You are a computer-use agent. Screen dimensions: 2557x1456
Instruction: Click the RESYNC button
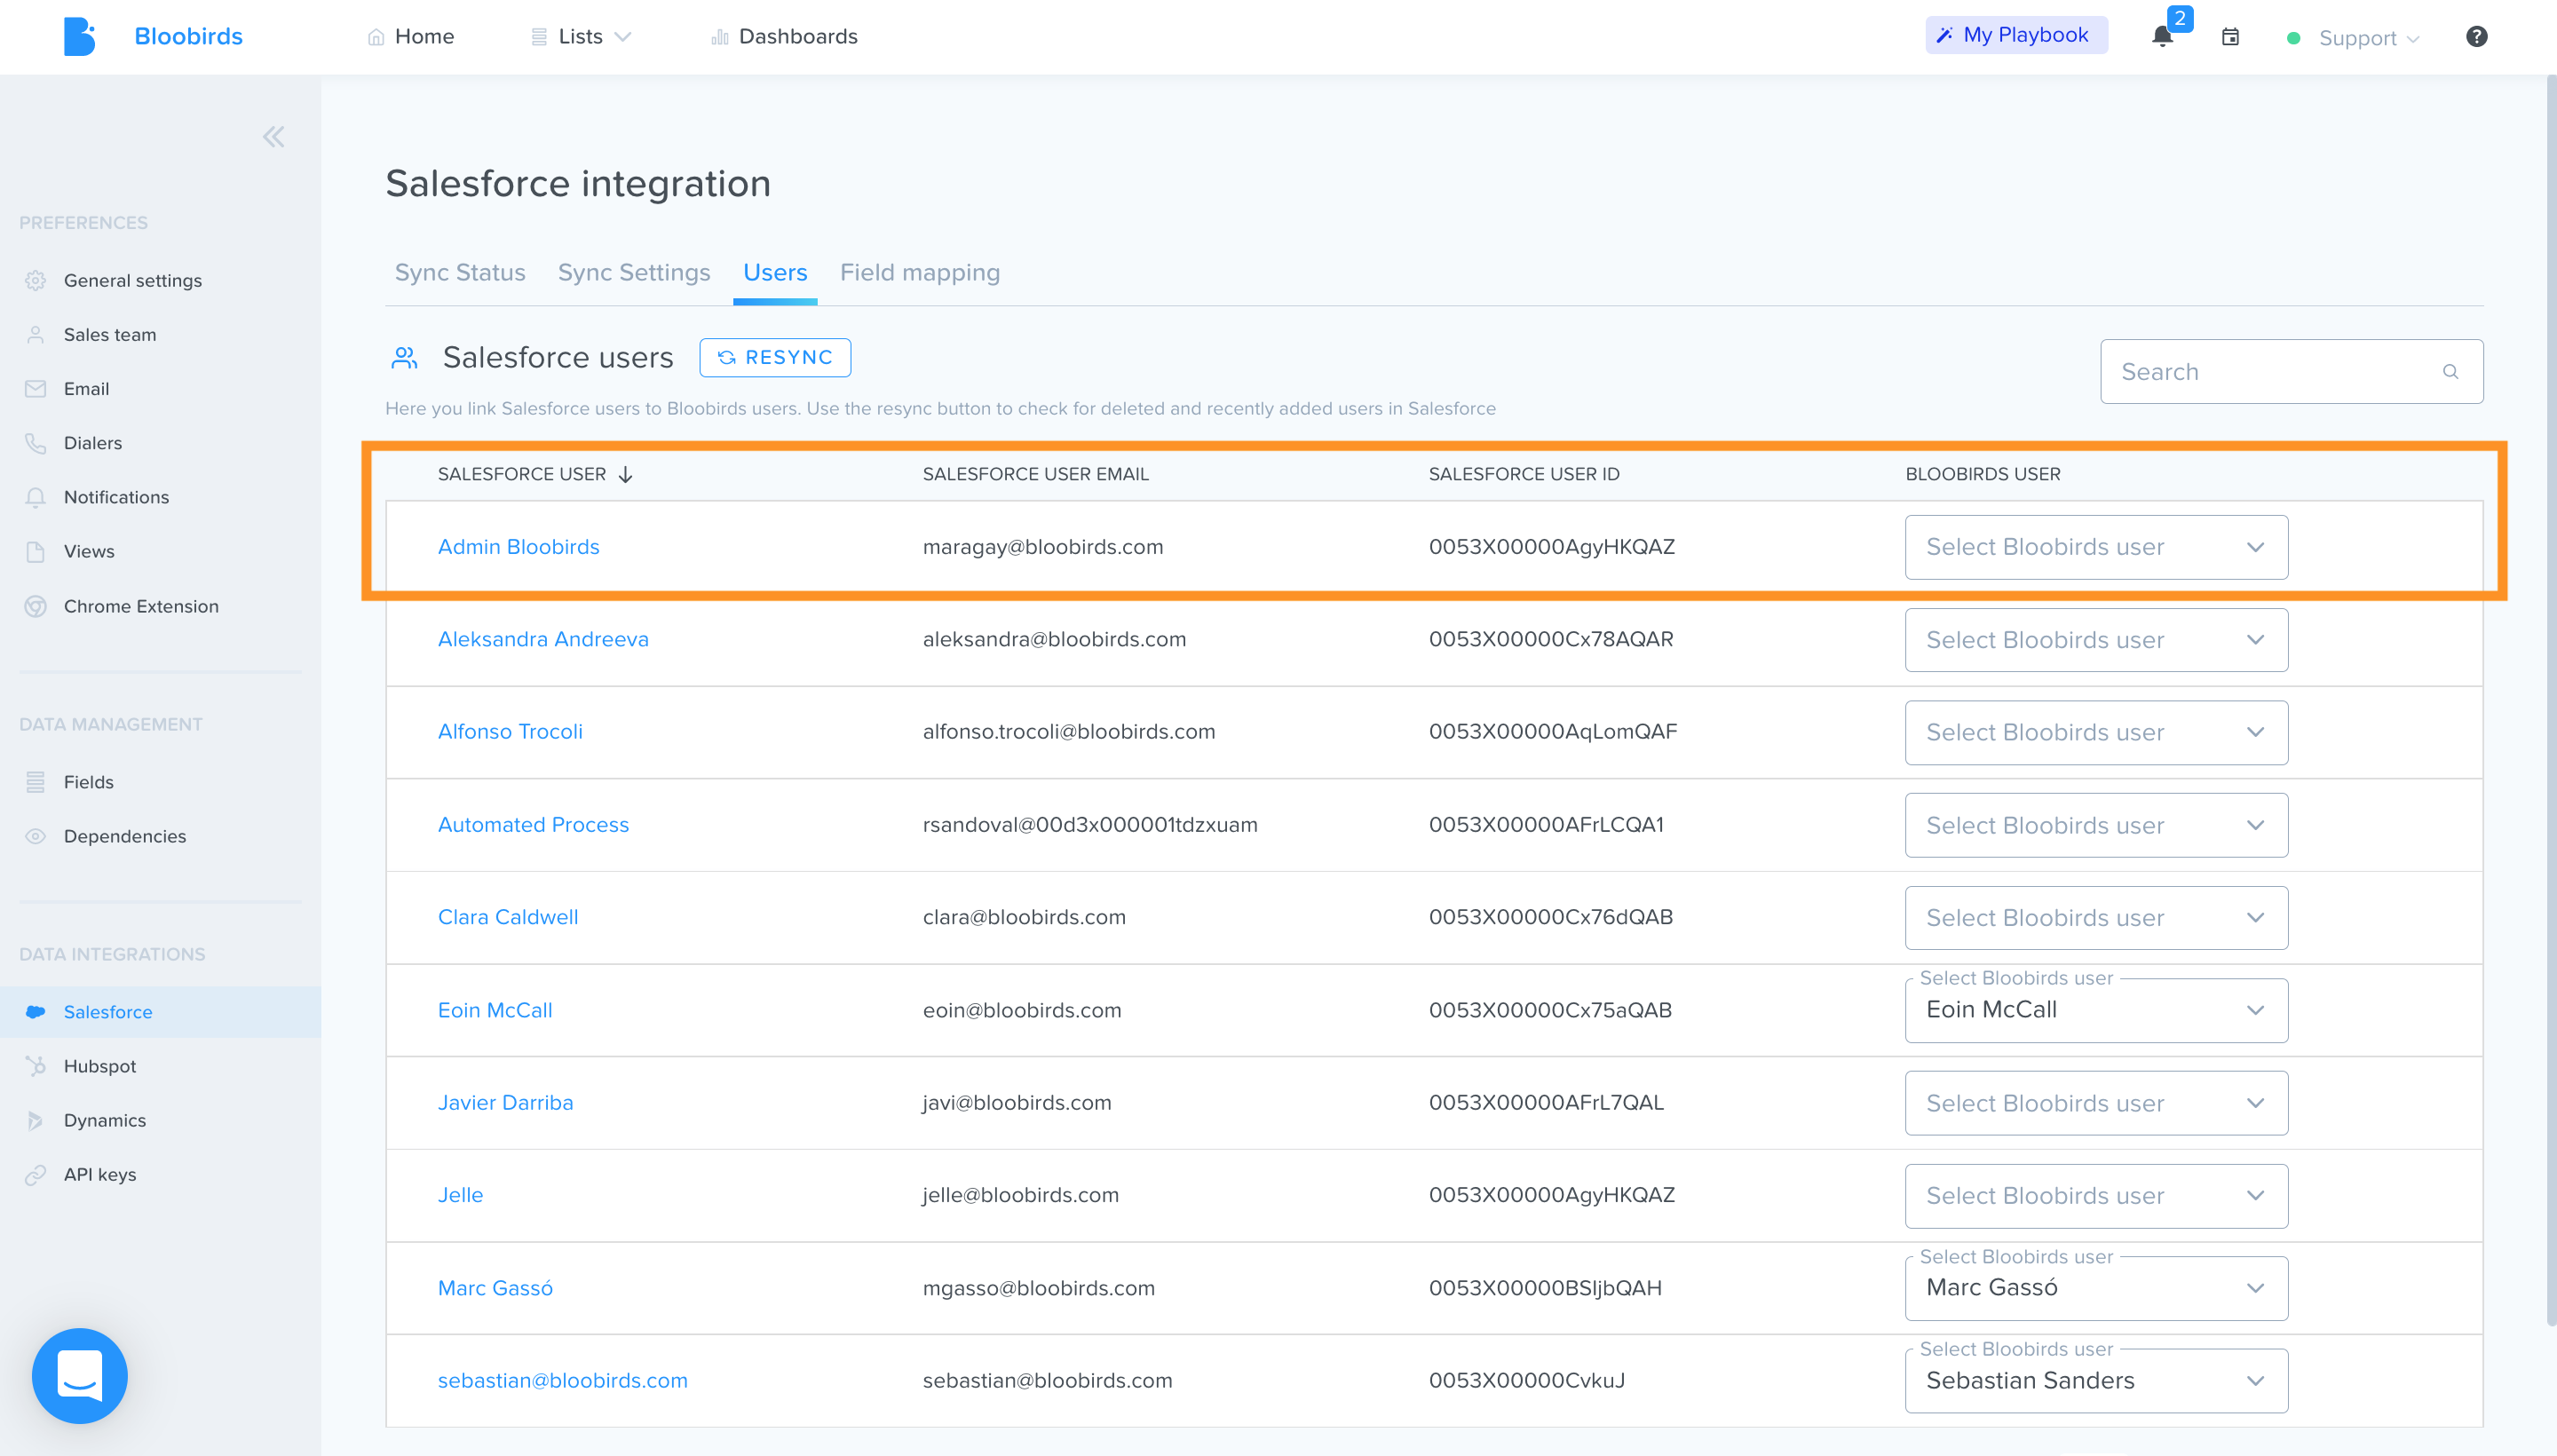775,358
